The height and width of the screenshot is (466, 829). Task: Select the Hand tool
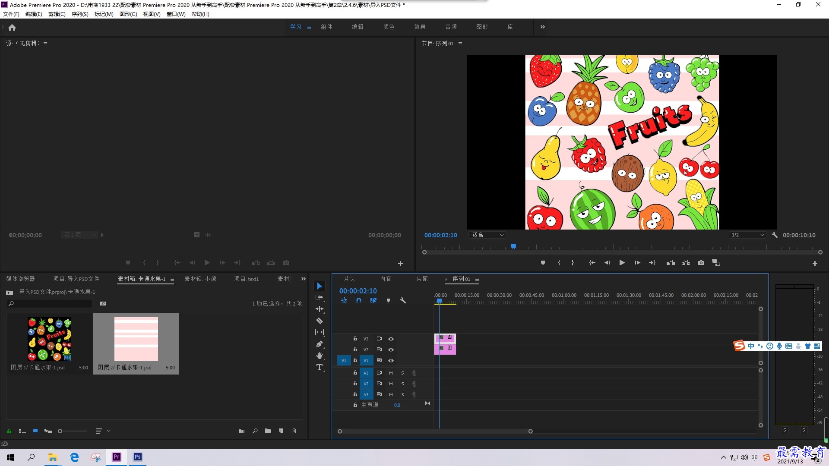point(320,356)
